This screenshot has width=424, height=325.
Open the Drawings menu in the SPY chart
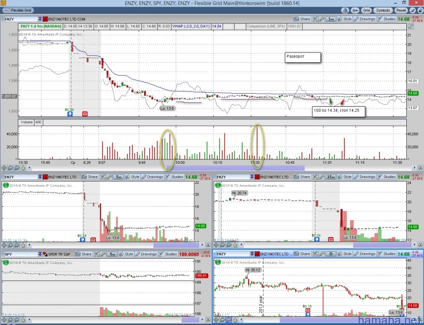pos(146,254)
